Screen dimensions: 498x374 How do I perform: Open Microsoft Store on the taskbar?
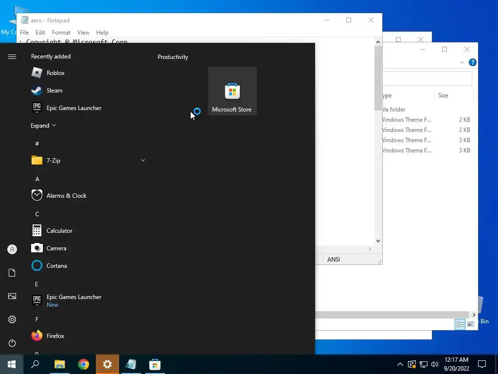coord(155,364)
